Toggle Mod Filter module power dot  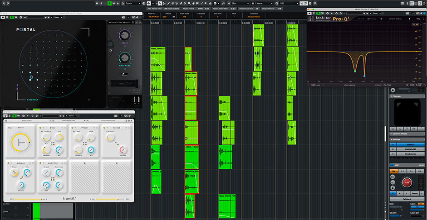click(40, 163)
